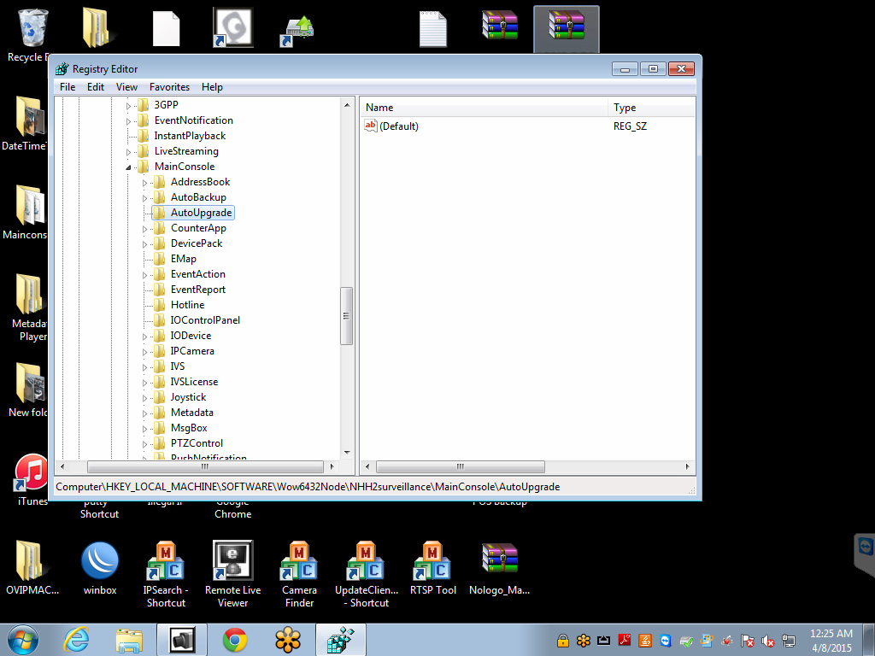Select the IVS key
The height and width of the screenshot is (656, 875).
point(178,366)
